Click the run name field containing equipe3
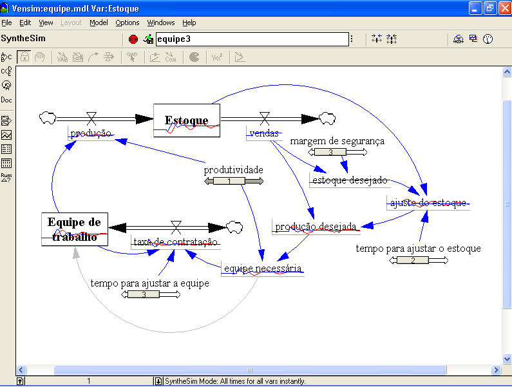 pyautogui.click(x=251, y=39)
